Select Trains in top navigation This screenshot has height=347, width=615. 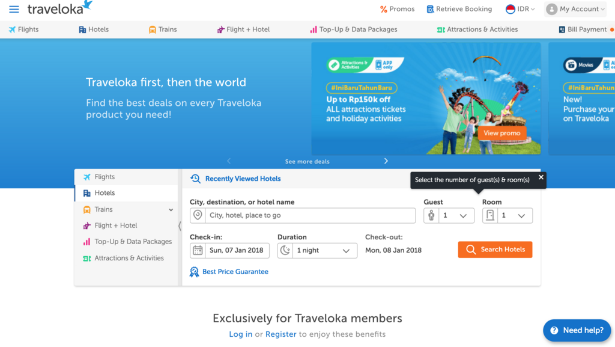[x=163, y=29]
